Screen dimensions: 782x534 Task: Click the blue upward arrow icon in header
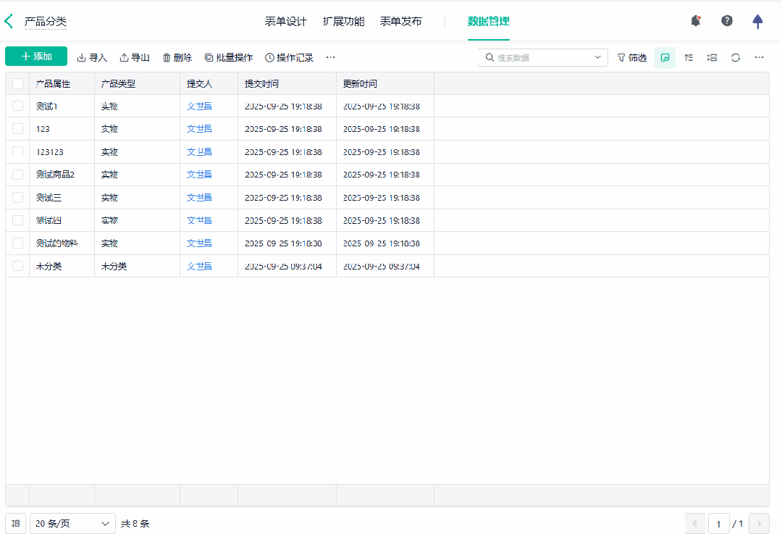pos(757,22)
